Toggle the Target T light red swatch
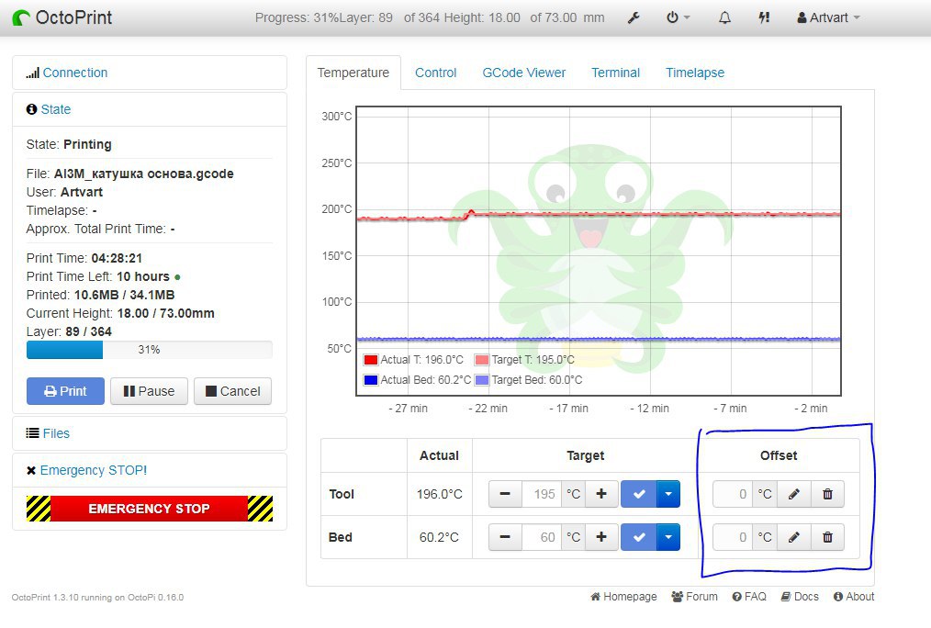Image resolution: width=931 pixels, height=628 pixels. click(481, 360)
